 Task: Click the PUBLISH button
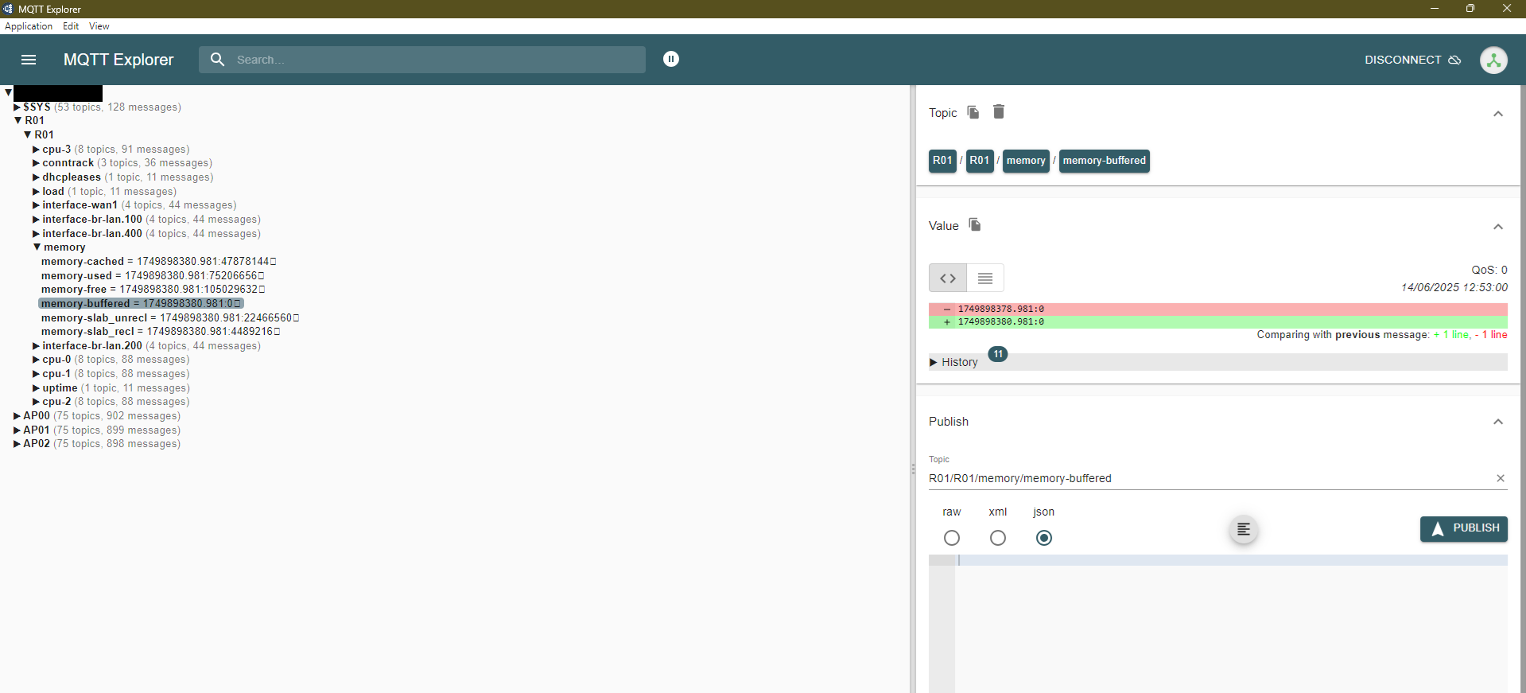[x=1464, y=529]
